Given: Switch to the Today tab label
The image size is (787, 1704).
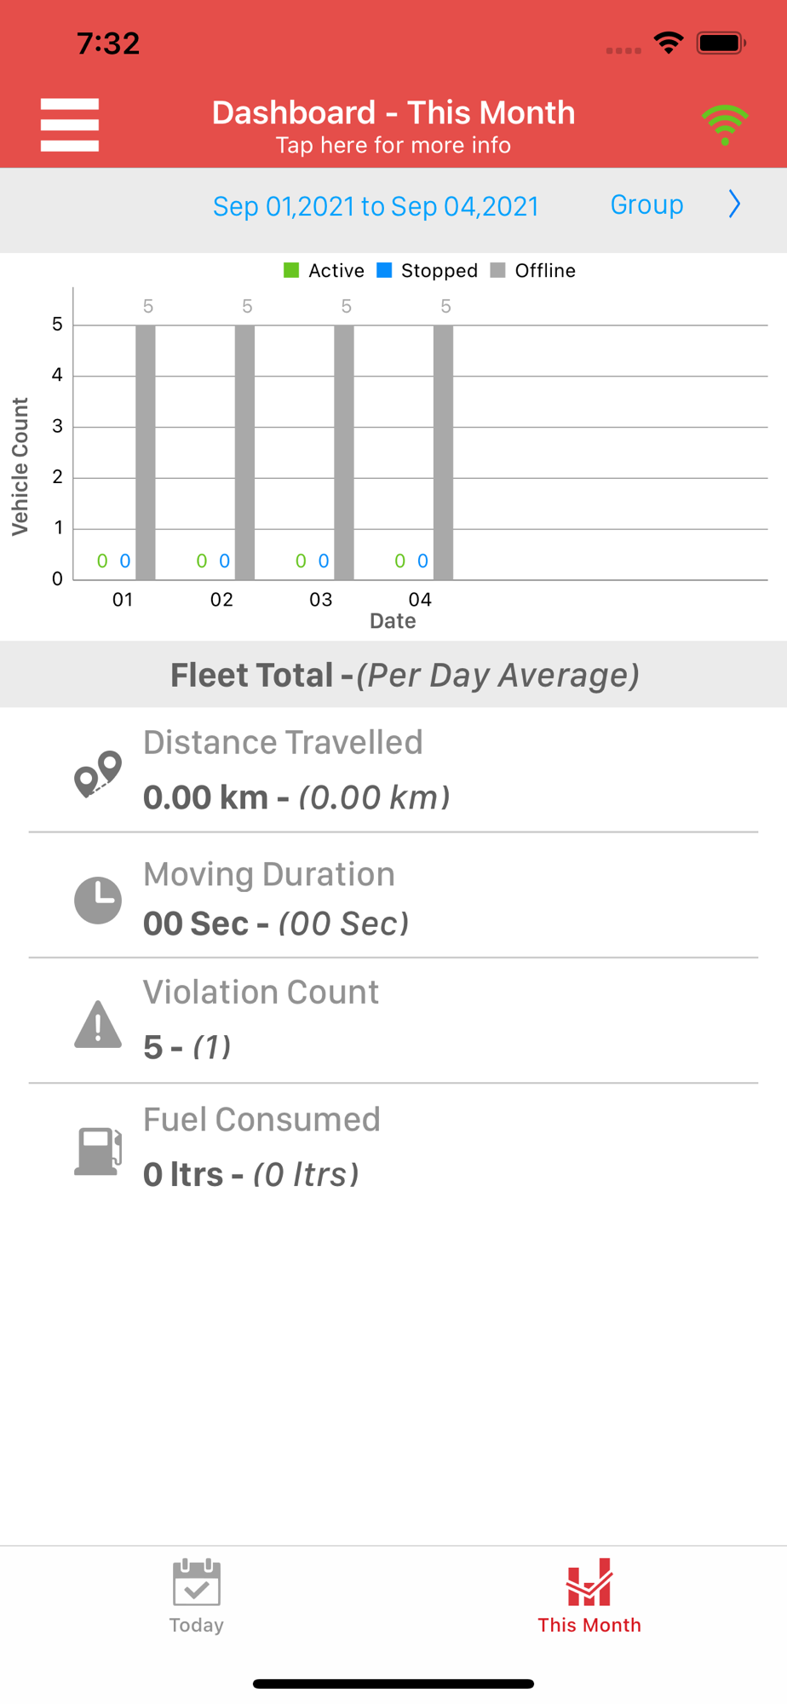Looking at the screenshot, I should click(196, 1625).
